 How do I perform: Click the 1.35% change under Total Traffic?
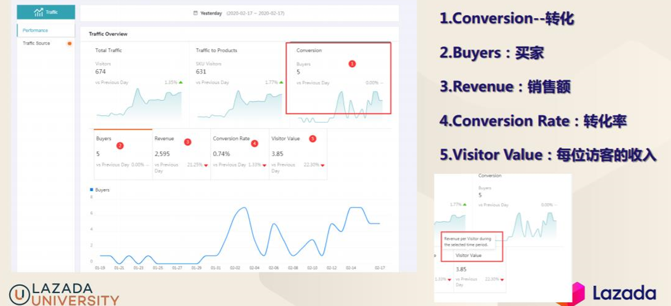[170, 83]
